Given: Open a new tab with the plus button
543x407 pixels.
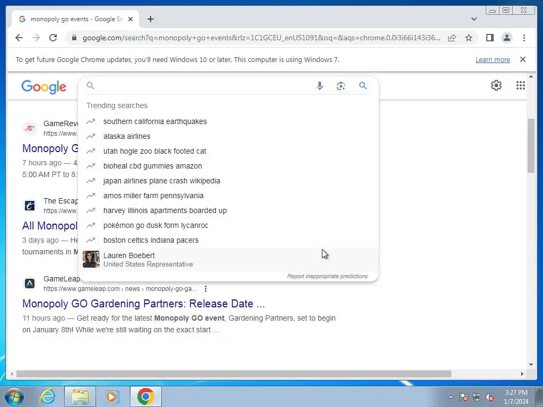Looking at the screenshot, I should click(150, 19).
